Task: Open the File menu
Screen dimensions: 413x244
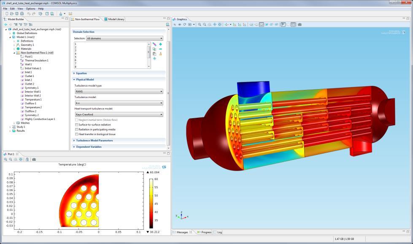Action: [5, 9]
